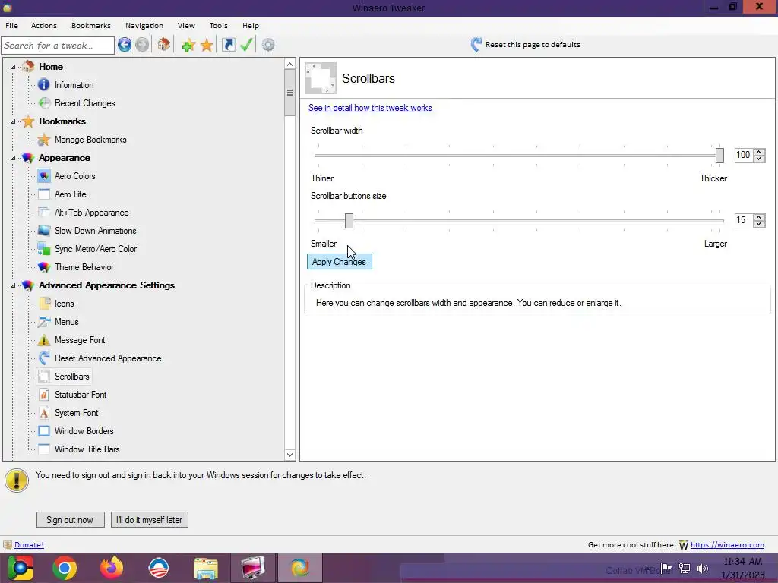Click Apply Changes button
778x583 pixels.
point(340,262)
